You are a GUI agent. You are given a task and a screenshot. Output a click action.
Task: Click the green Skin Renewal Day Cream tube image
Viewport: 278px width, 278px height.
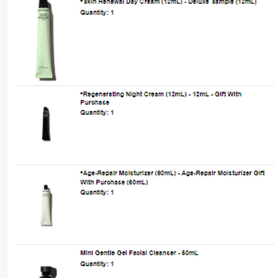click(x=46, y=40)
